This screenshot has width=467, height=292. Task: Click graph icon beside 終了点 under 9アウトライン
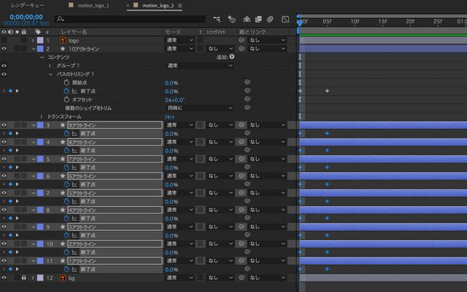click(75, 134)
